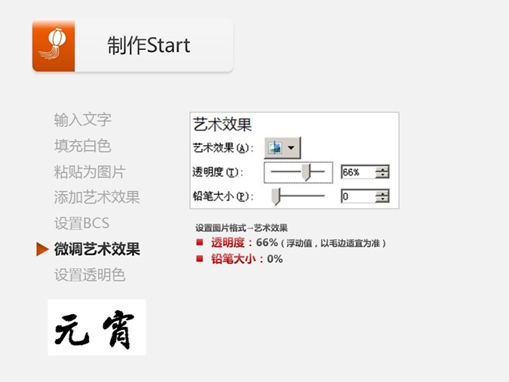The width and height of the screenshot is (509, 382).
Task: Select the 输入文字 step
Action: [83, 119]
